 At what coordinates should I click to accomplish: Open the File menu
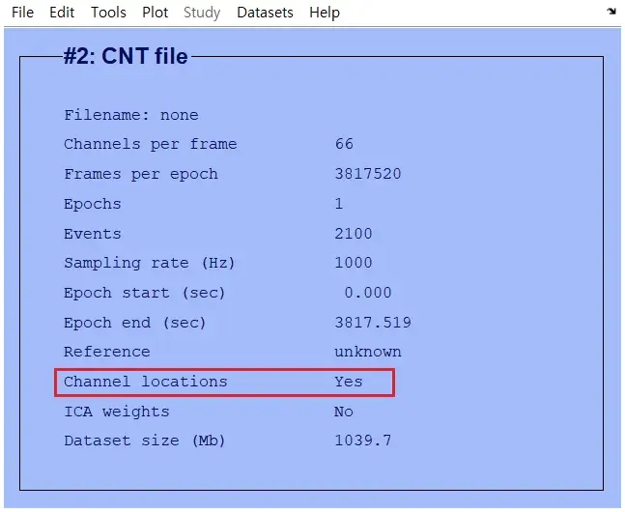23,13
